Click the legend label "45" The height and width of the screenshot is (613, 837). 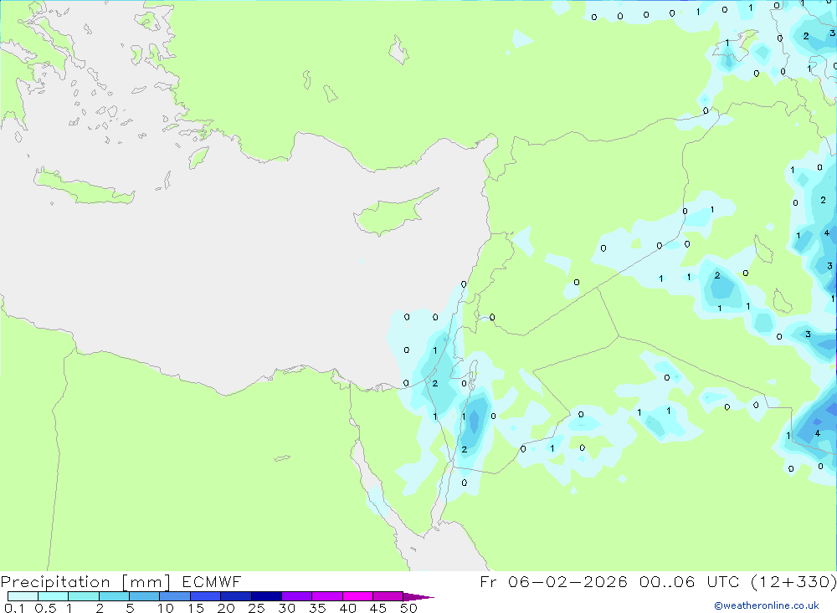[x=378, y=608]
